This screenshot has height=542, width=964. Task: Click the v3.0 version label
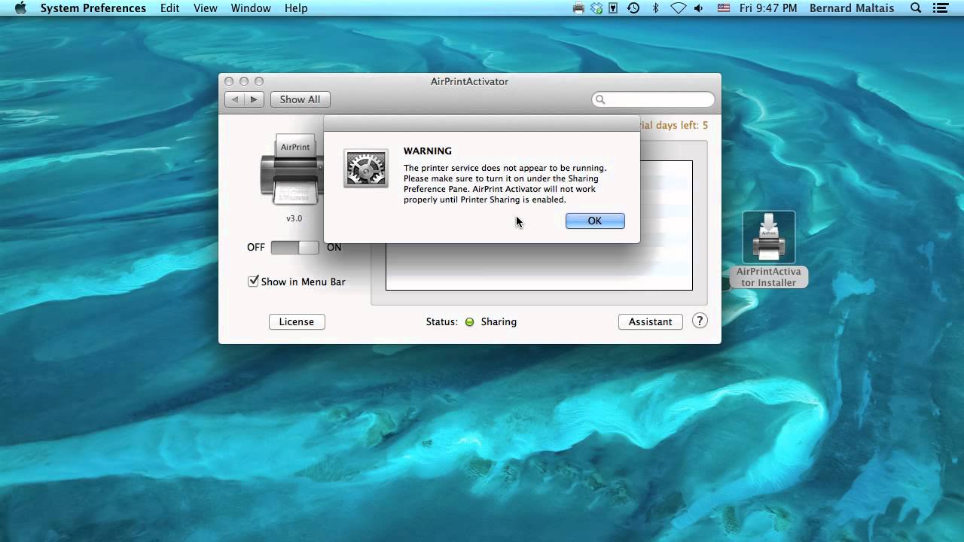(x=294, y=218)
